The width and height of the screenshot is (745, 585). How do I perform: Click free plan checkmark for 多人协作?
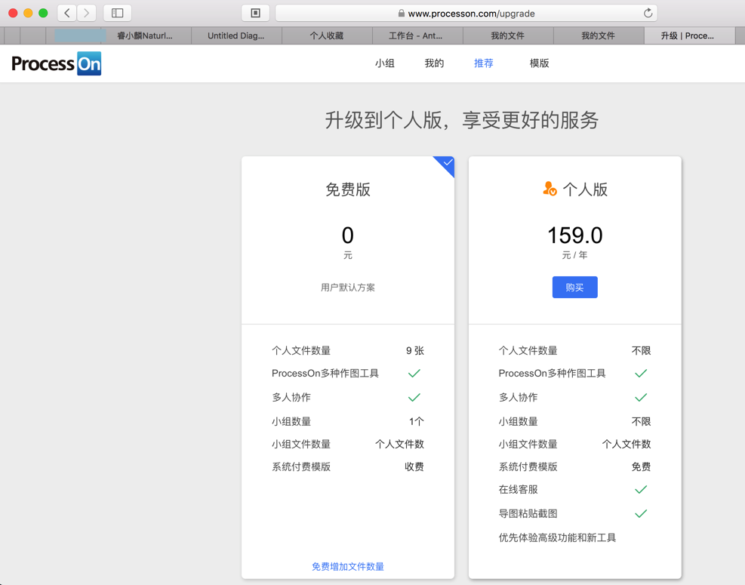[414, 397]
